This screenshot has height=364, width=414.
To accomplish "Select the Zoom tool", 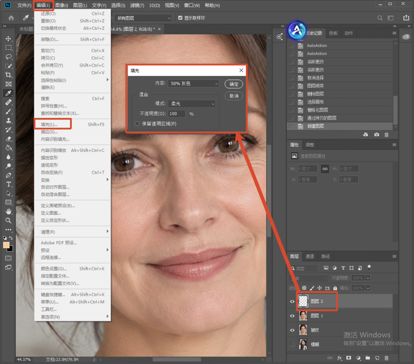I will [x=8, y=221].
